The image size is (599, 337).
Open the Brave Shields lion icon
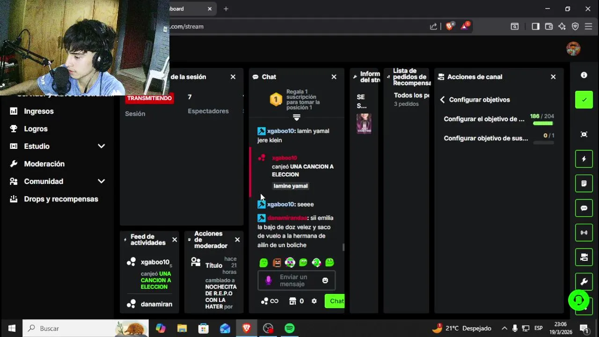tap(450, 26)
